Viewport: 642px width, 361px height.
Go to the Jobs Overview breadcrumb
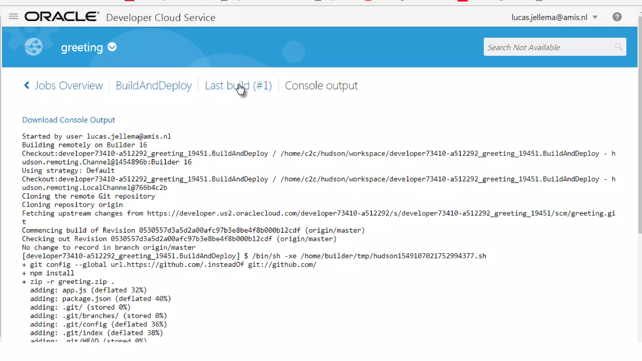tap(68, 86)
